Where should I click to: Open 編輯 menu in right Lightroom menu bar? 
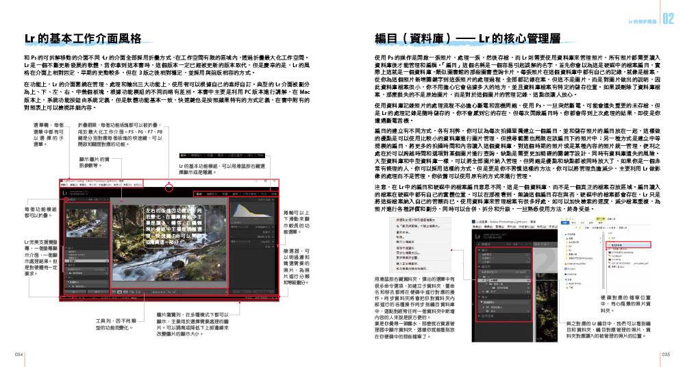click(488, 227)
